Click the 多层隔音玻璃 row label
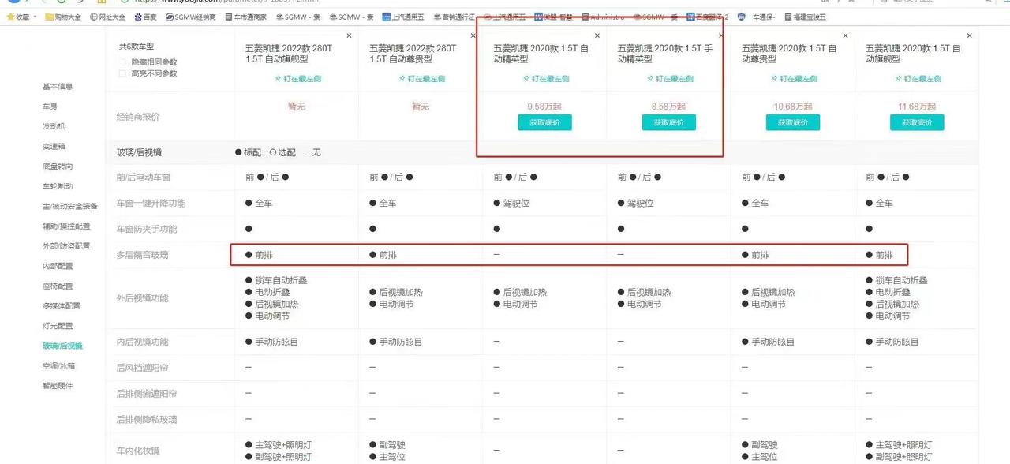Viewport: 1010px width, 464px height. pyautogui.click(x=142, y=255)
